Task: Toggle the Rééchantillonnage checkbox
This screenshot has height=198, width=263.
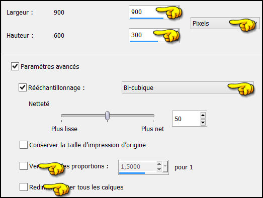Action: pyautogui.click(x=23, y=87)
